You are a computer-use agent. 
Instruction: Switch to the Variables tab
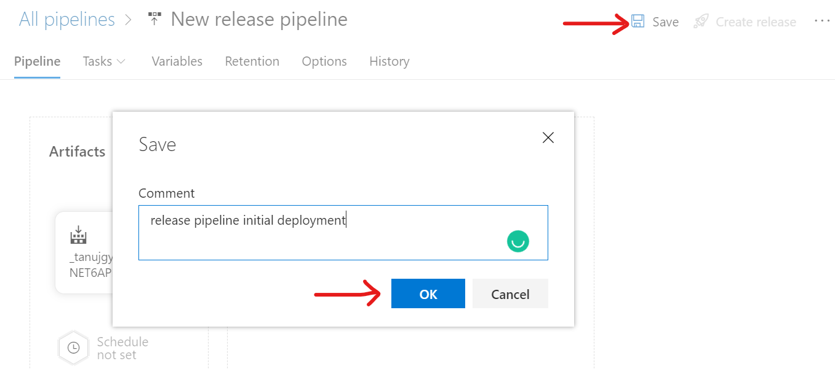[177, 61]
